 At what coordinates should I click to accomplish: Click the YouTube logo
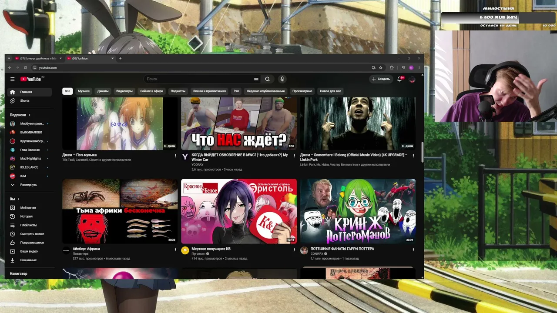coord(30,79)
